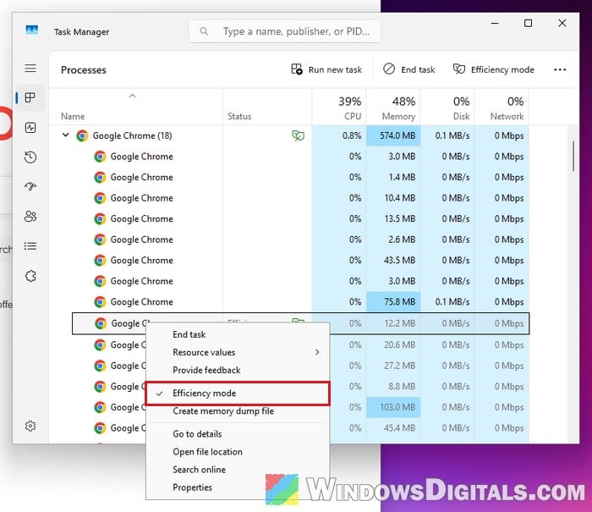
Task: Choose End task in context menu
Action: click(x=238, y=334)
